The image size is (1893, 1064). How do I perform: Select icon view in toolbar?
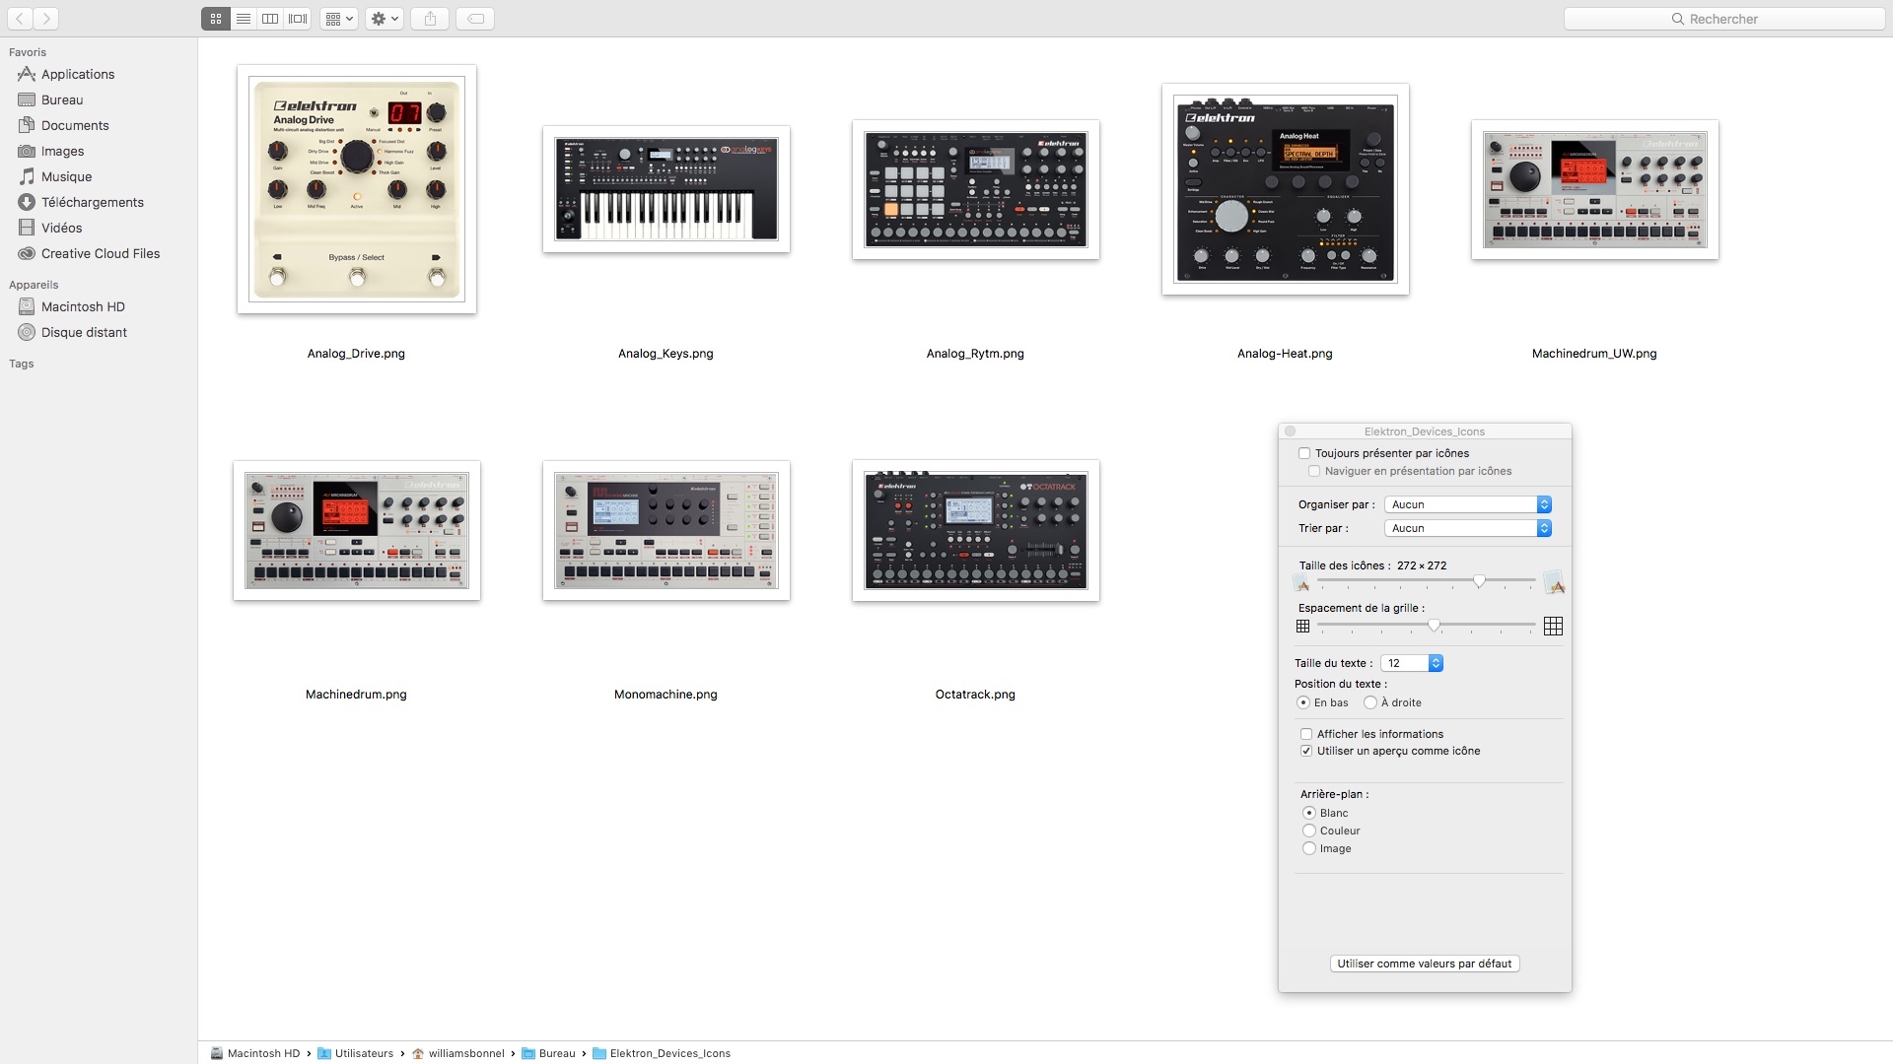(x=216, y=19)
